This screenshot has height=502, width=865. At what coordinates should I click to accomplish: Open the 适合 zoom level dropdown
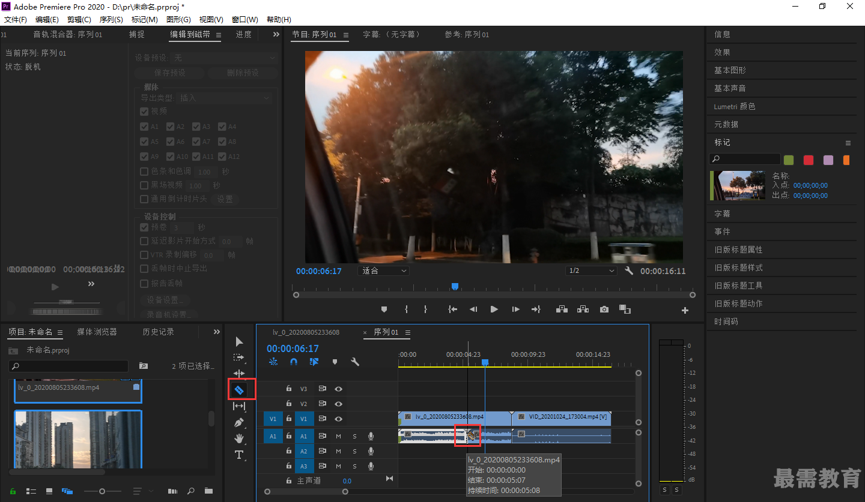(x=384, y=271)
